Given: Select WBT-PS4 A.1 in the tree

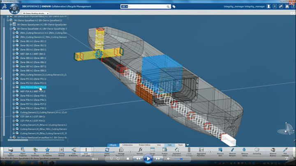Looking at the screenshot, I should pyautogui.click(x=33, y=92).
